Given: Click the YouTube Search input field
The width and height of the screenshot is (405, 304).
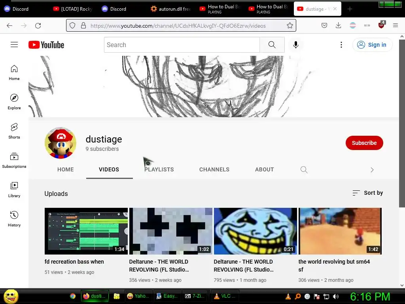Looking at the screenshot, I should (182, 45).
